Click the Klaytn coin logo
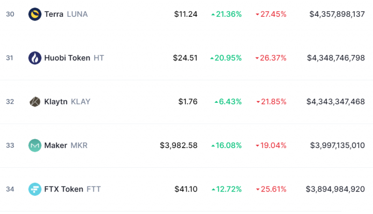 (x=35, y=101)
